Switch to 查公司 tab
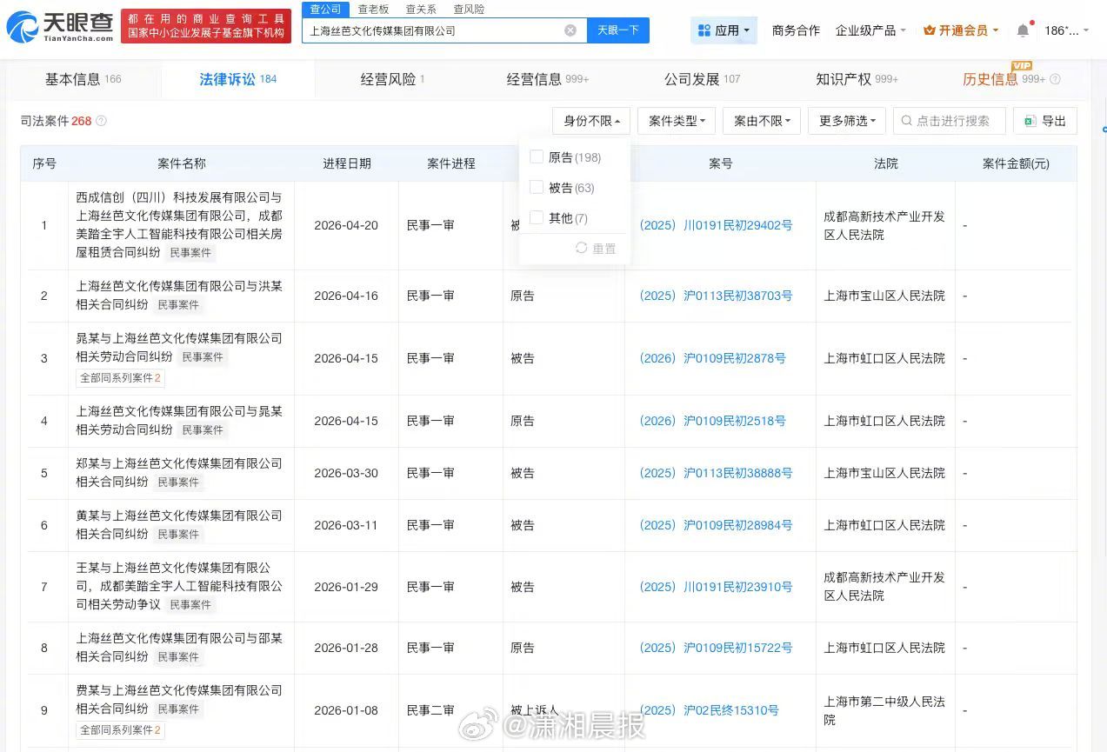The width and height of the screenshot is (1107, 752). pyautogui.click(x=325, y=9)
